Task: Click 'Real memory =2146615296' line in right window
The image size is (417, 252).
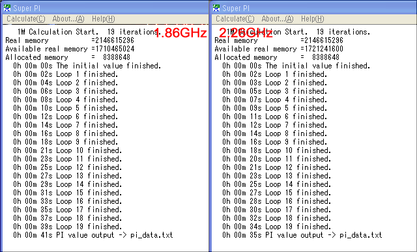Action: tap(279, 40)
